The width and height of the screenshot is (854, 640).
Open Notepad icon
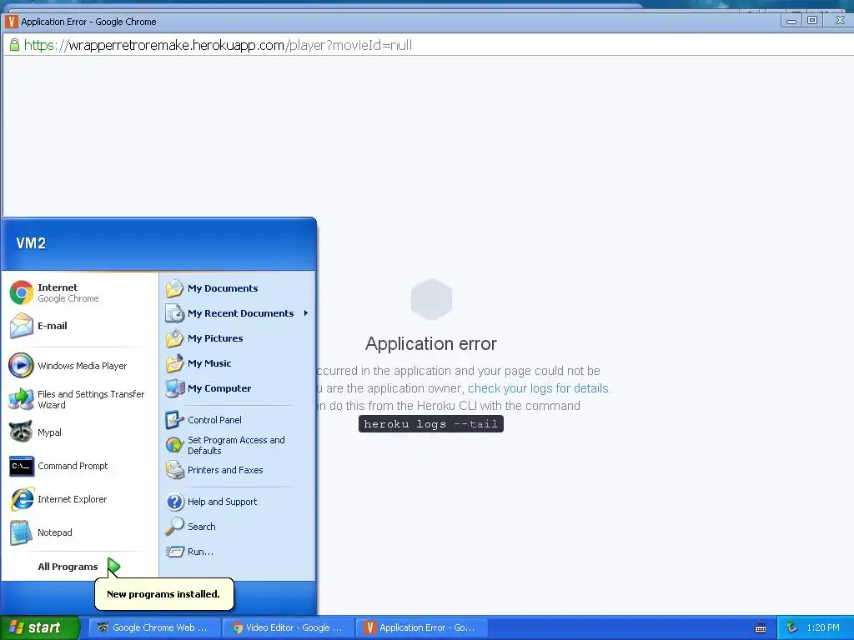tap(22, 532)
